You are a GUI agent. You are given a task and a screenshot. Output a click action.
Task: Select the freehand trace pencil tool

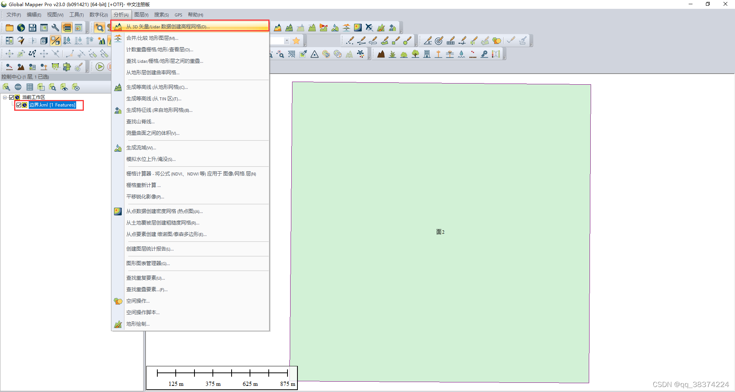pyautogui.click(x=373, y=41)
